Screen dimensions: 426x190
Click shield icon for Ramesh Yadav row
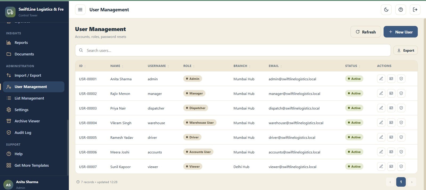[401, 137]
